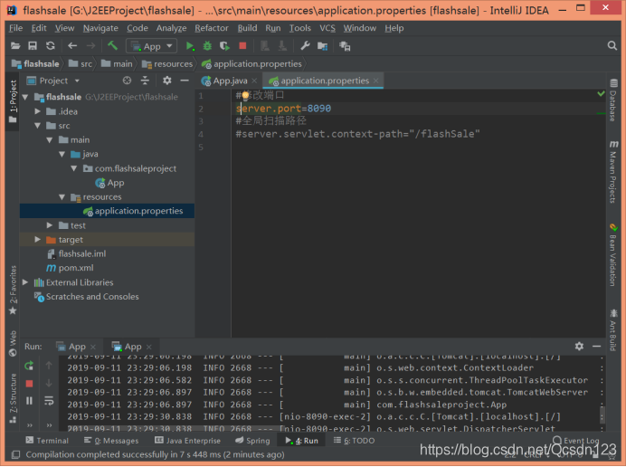Rerun App using the green rerun icon
This screenshot has width=626, height=467.
click(29, 366)
